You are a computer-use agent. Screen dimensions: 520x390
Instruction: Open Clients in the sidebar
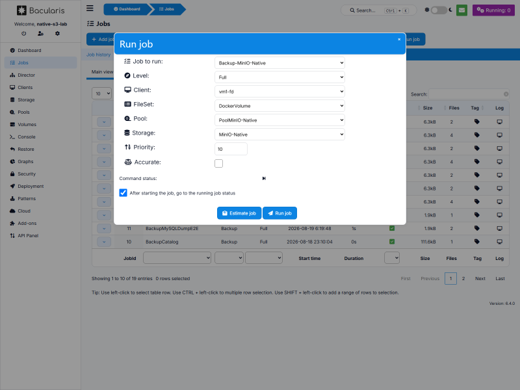40,87
